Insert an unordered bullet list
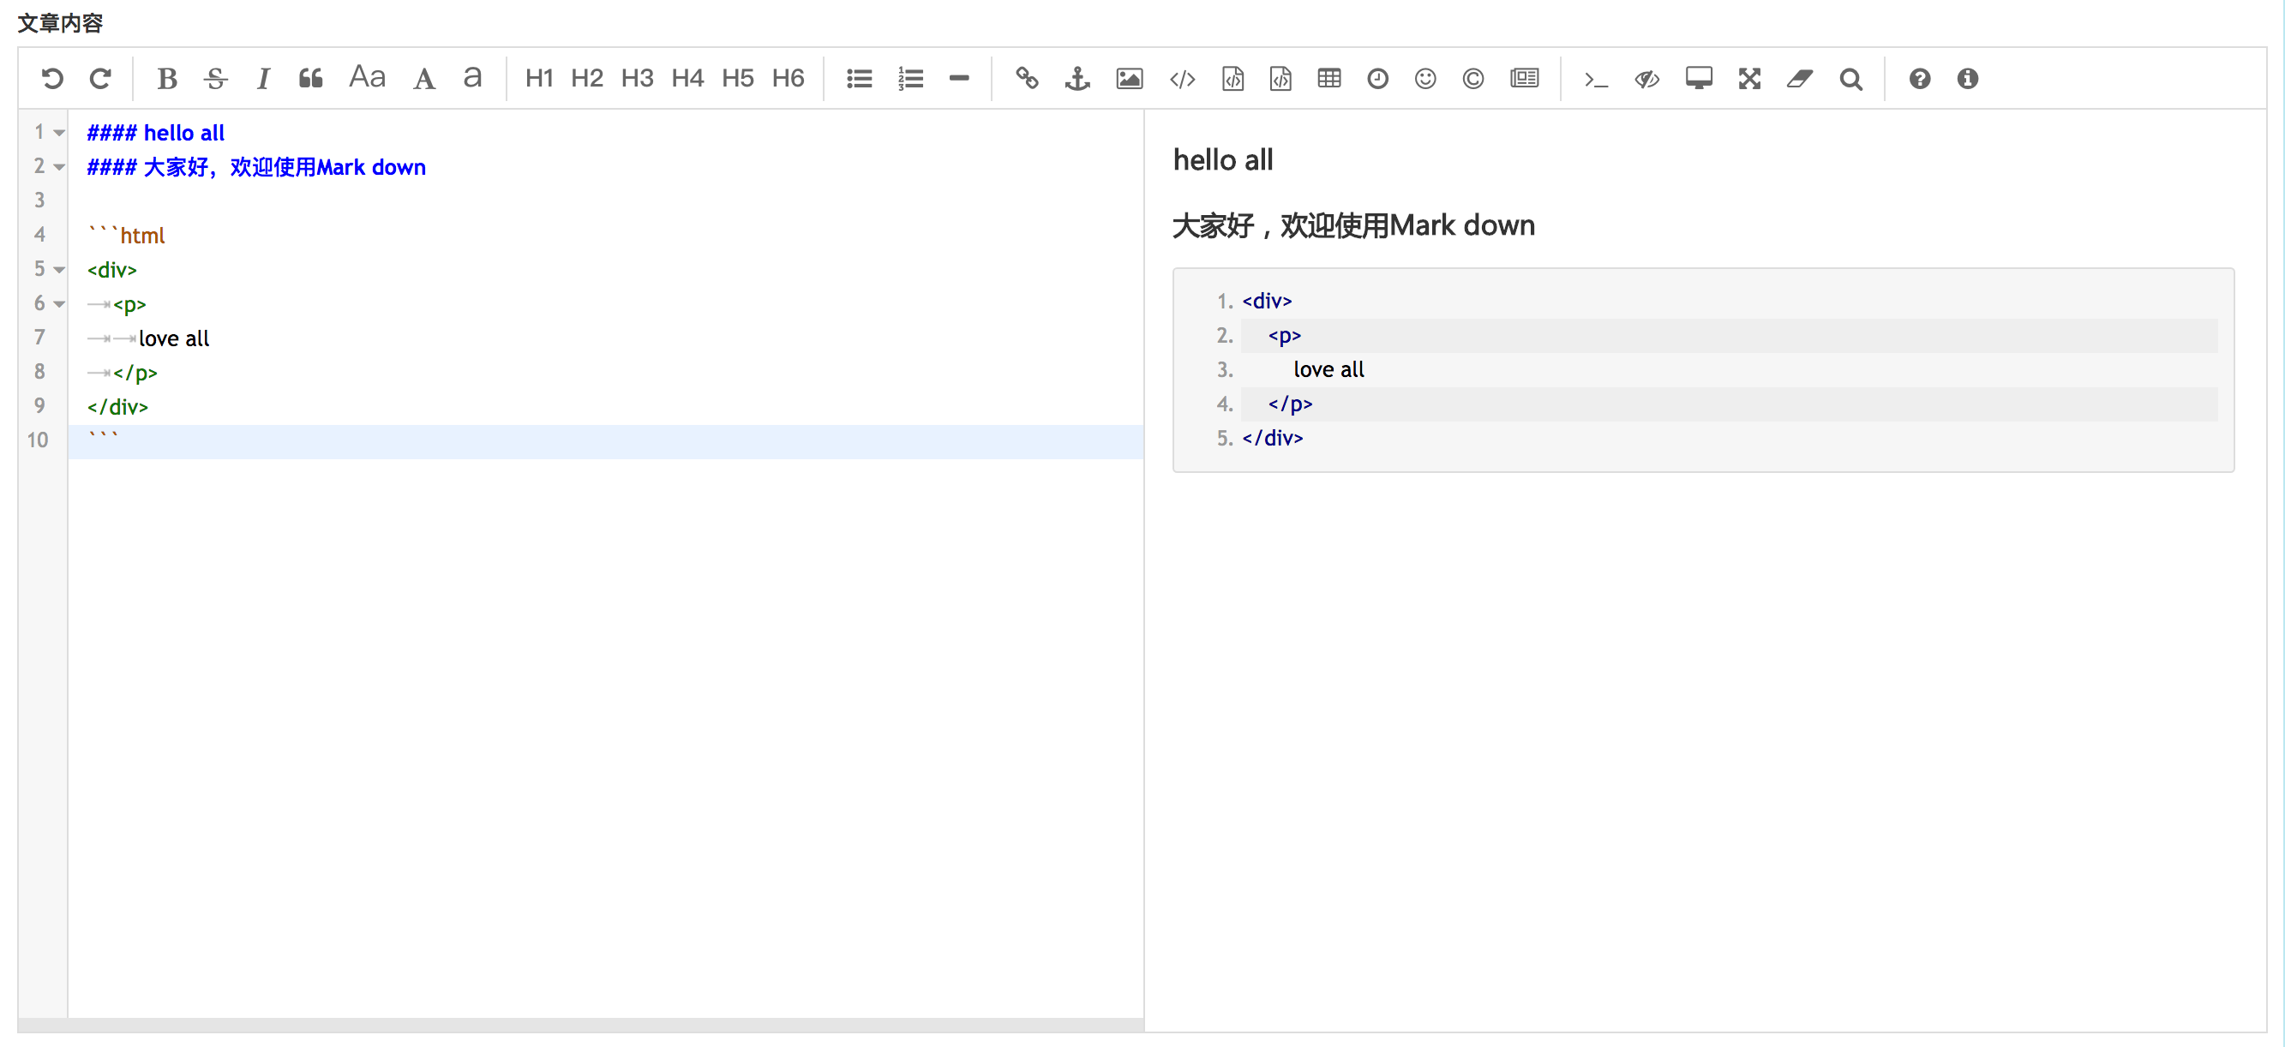 [x=859, y=79]
